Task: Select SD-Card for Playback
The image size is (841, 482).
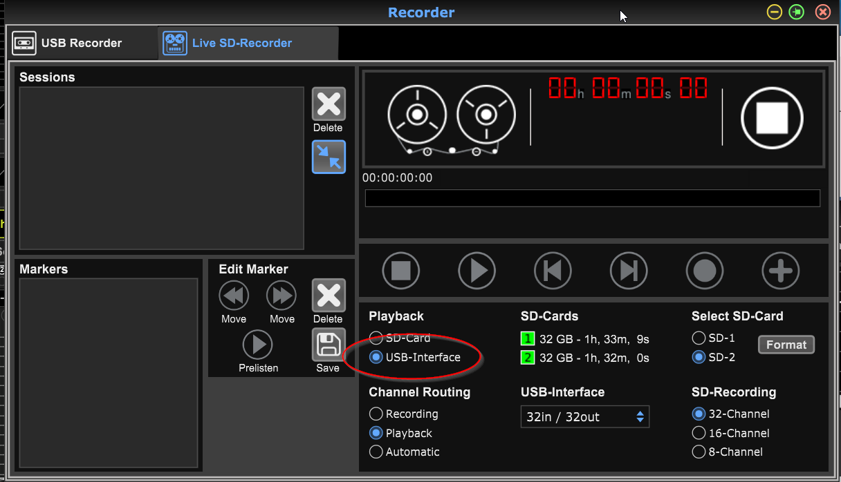Action: pos(376,338)
